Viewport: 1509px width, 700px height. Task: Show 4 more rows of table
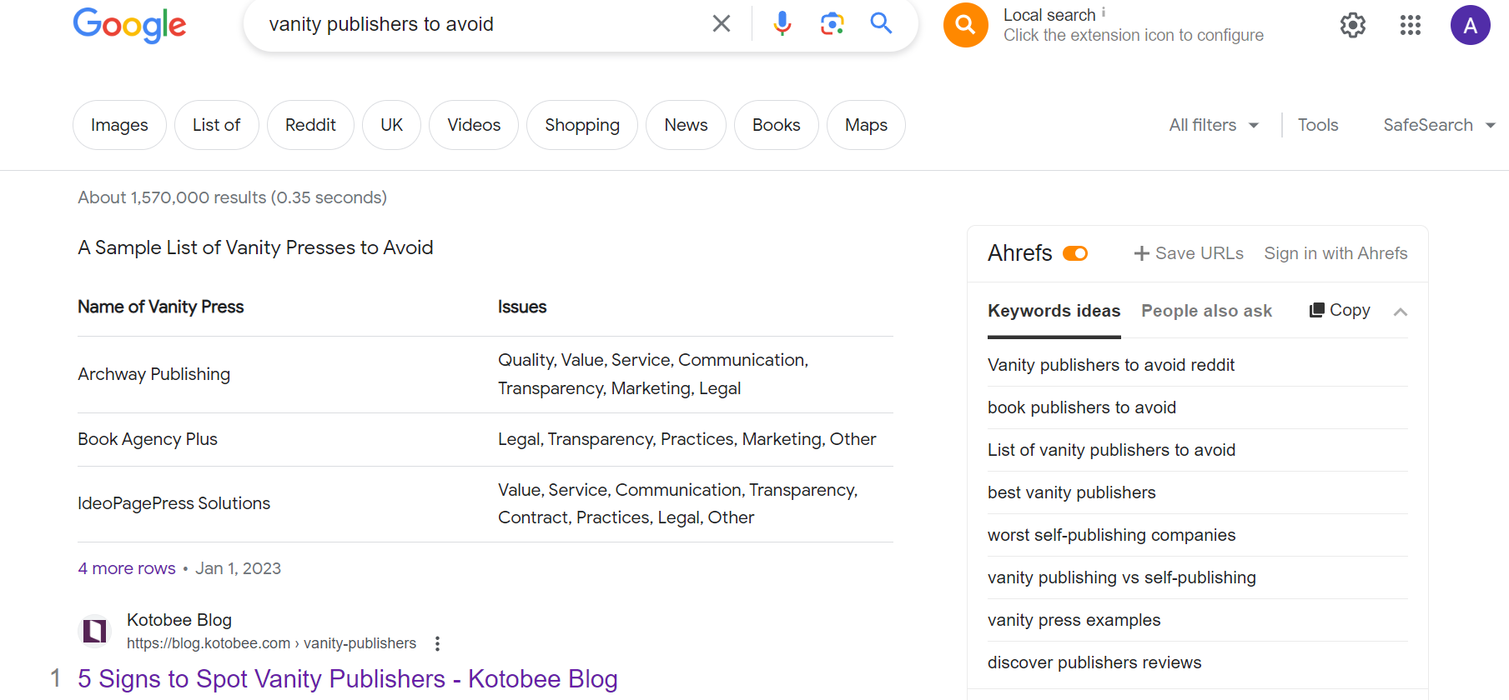pyautogui.click(x=127, y=568)
